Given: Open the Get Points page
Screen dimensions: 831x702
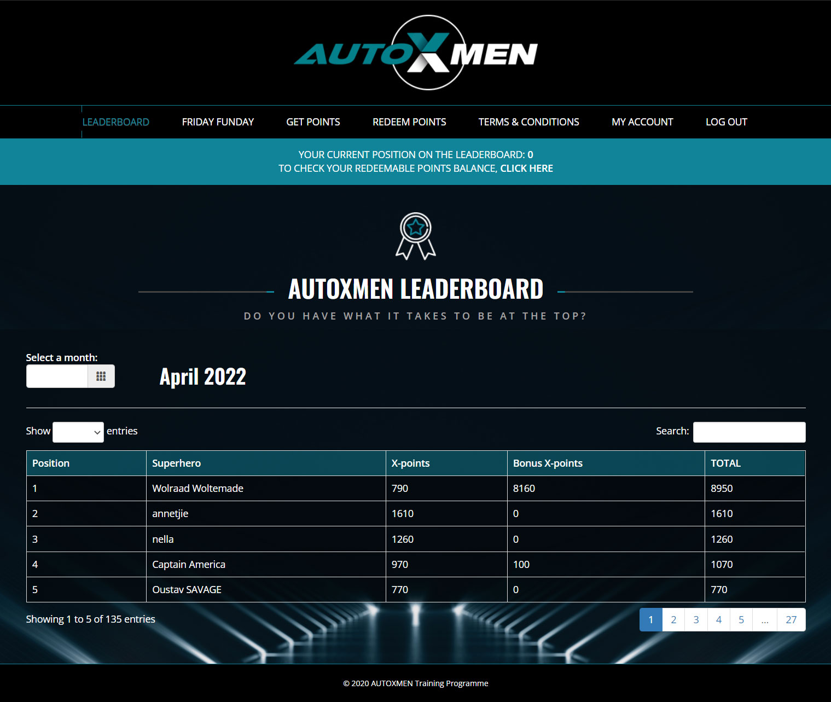Looking at the screenshot, I should [313, 122].
